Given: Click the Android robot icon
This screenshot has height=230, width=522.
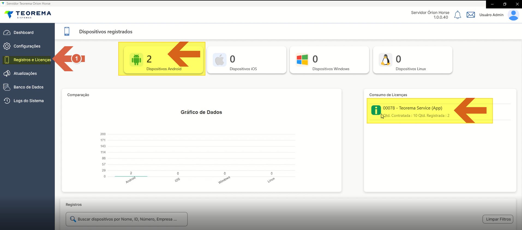Looking at the screenshot, I should [136, 60].
